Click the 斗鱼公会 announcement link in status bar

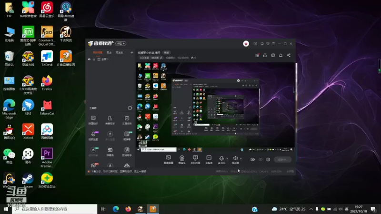118,171
